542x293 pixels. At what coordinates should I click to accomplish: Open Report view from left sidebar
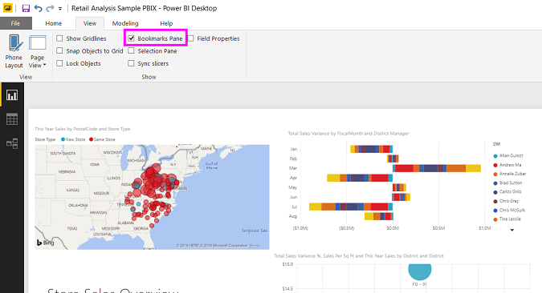point(12,95)
